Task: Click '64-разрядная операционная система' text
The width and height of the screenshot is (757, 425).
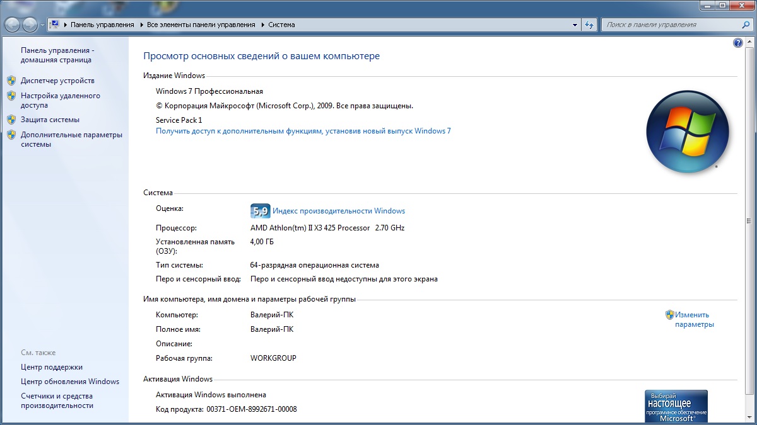Action: coord(315,265)
